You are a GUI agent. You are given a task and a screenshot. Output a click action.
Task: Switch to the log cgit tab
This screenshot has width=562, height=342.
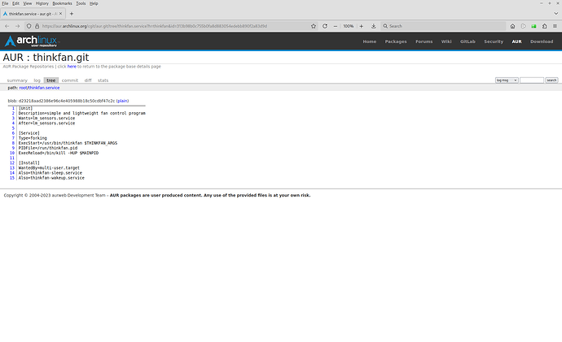37,80
